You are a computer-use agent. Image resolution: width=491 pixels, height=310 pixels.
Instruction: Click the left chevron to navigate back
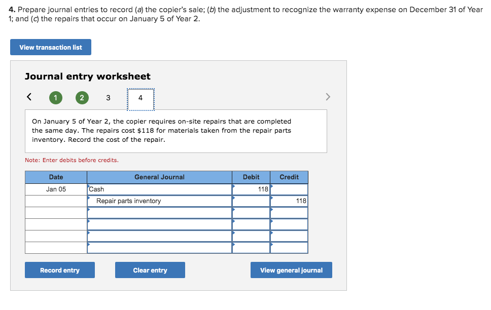[28, 97]
